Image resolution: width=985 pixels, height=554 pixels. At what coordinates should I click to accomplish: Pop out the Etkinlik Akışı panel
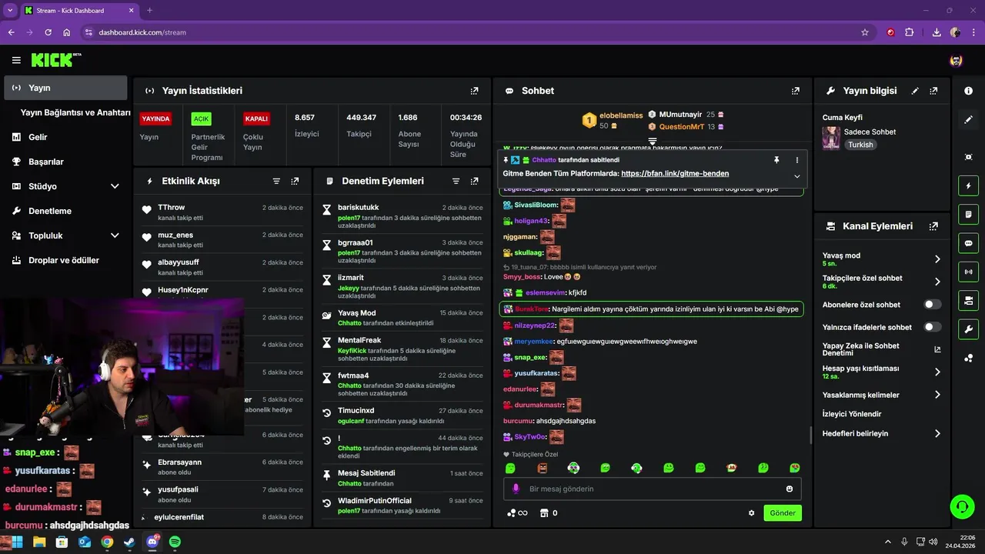[295, 181]
